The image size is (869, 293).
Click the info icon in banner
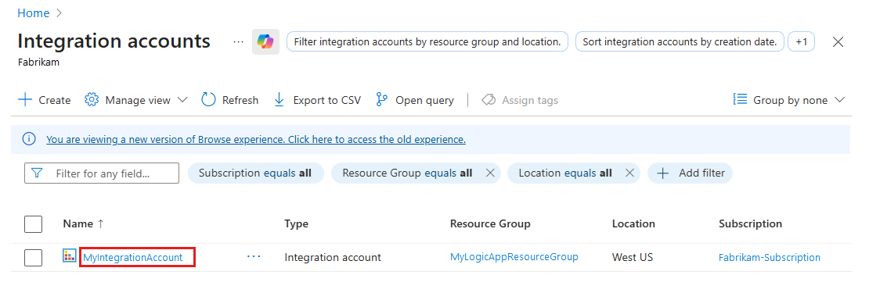[30, 139]
